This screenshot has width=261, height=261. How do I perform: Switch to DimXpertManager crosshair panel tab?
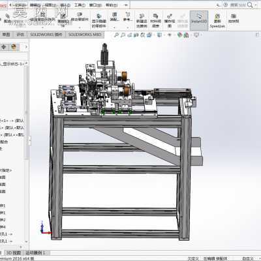(x=4, y=47)
